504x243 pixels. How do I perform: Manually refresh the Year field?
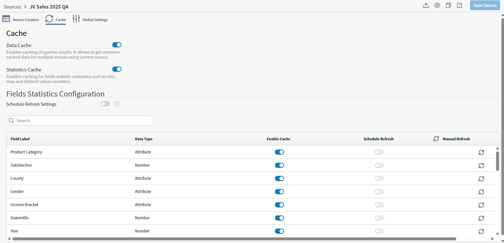[481, 231]
